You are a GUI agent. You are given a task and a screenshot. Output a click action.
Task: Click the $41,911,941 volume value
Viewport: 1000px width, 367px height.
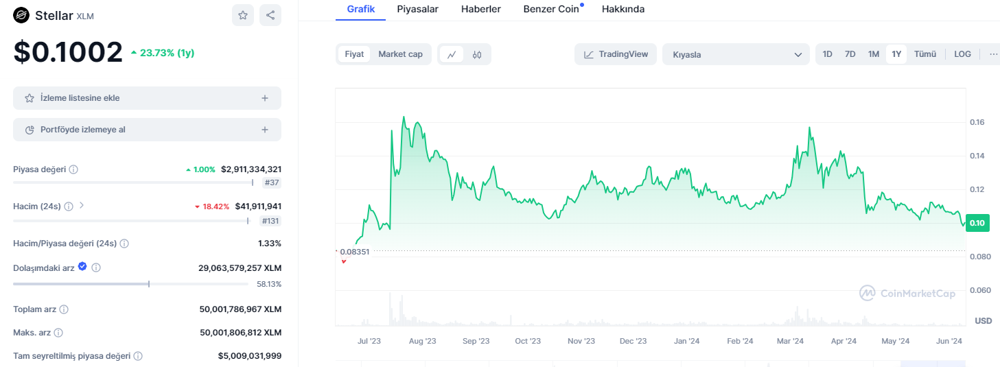pos(258,206)
